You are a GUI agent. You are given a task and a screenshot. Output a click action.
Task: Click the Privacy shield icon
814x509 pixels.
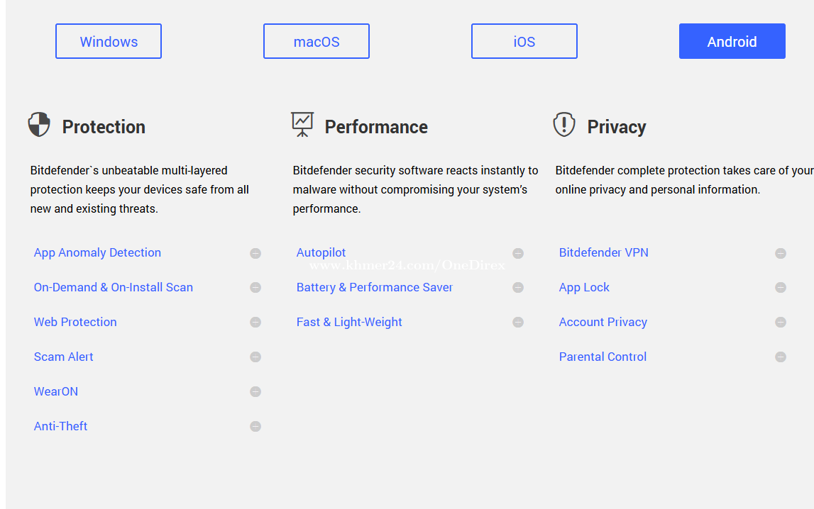[563, 125]
